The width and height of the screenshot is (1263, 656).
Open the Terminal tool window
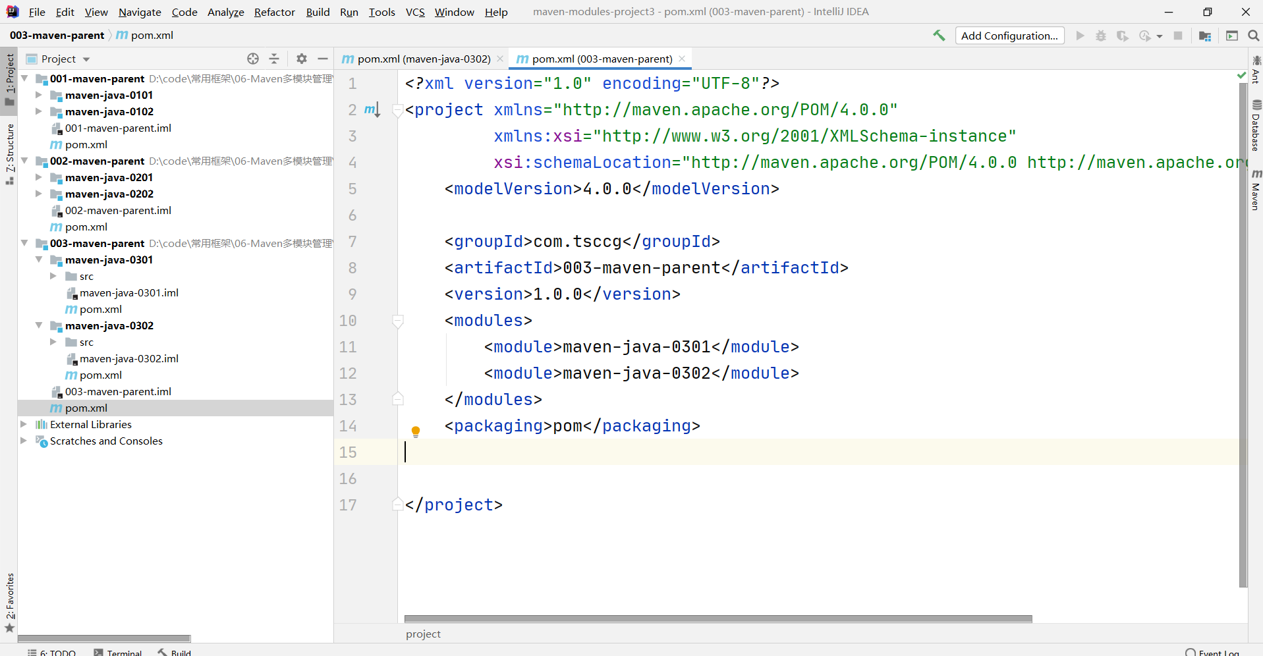pyautogui.click(x=118, y=652)
